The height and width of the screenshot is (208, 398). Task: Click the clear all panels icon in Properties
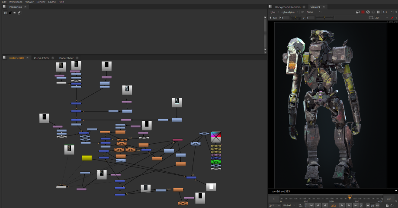pos(14,13)
